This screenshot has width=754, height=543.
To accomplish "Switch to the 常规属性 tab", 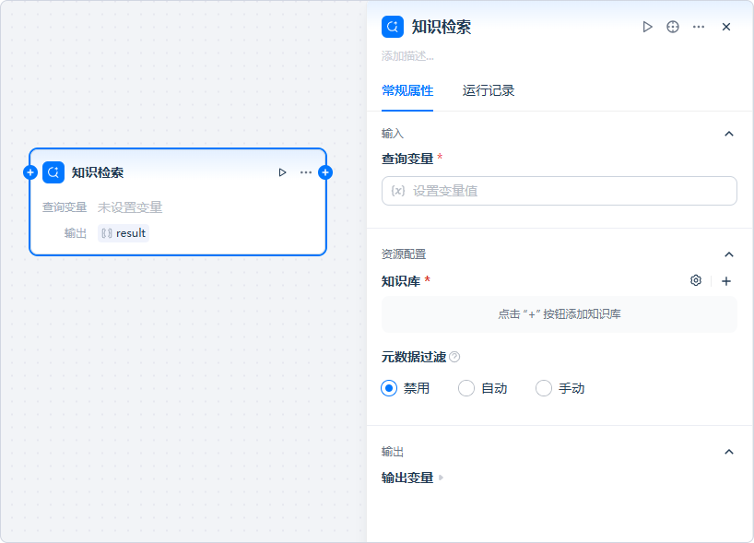I will tap(407, 90).
